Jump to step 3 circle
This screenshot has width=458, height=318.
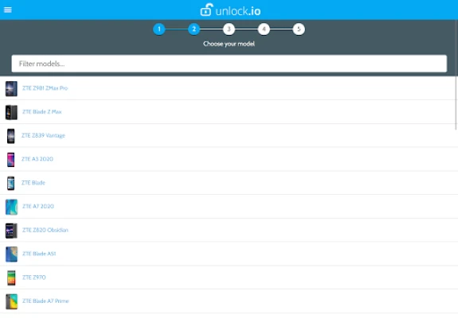229,29
